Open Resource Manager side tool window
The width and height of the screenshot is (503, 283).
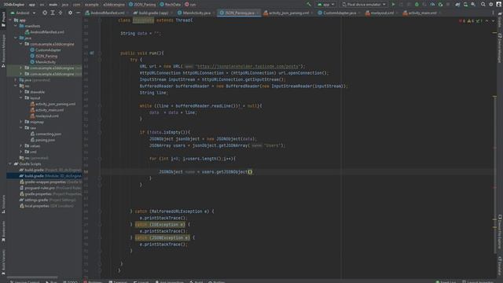pos(3,50)
